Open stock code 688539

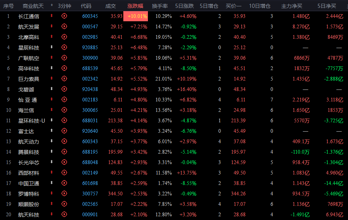point(90,68)
